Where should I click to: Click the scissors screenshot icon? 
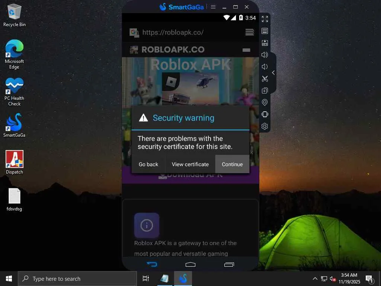(265, 79)
